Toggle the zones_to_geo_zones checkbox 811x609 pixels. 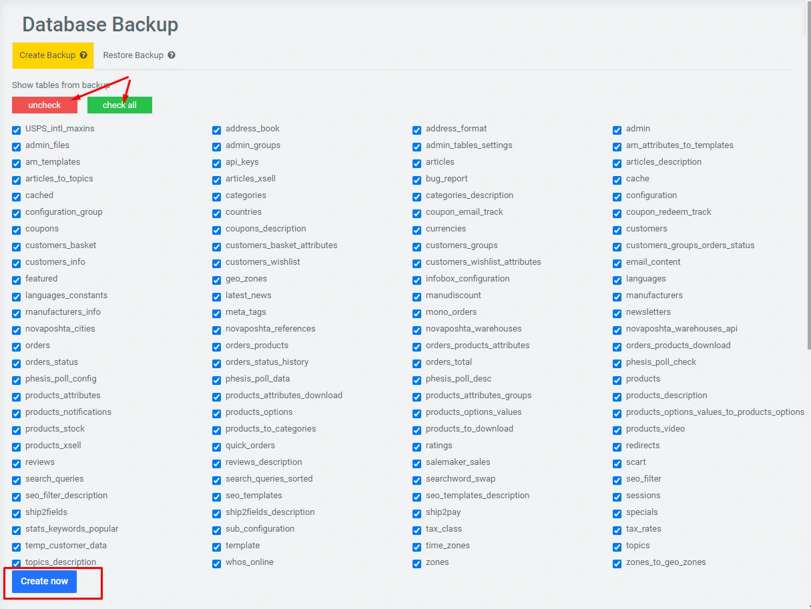[617, 563]
